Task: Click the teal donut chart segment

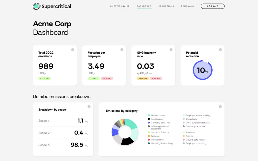Action: [x=131, y=124]
